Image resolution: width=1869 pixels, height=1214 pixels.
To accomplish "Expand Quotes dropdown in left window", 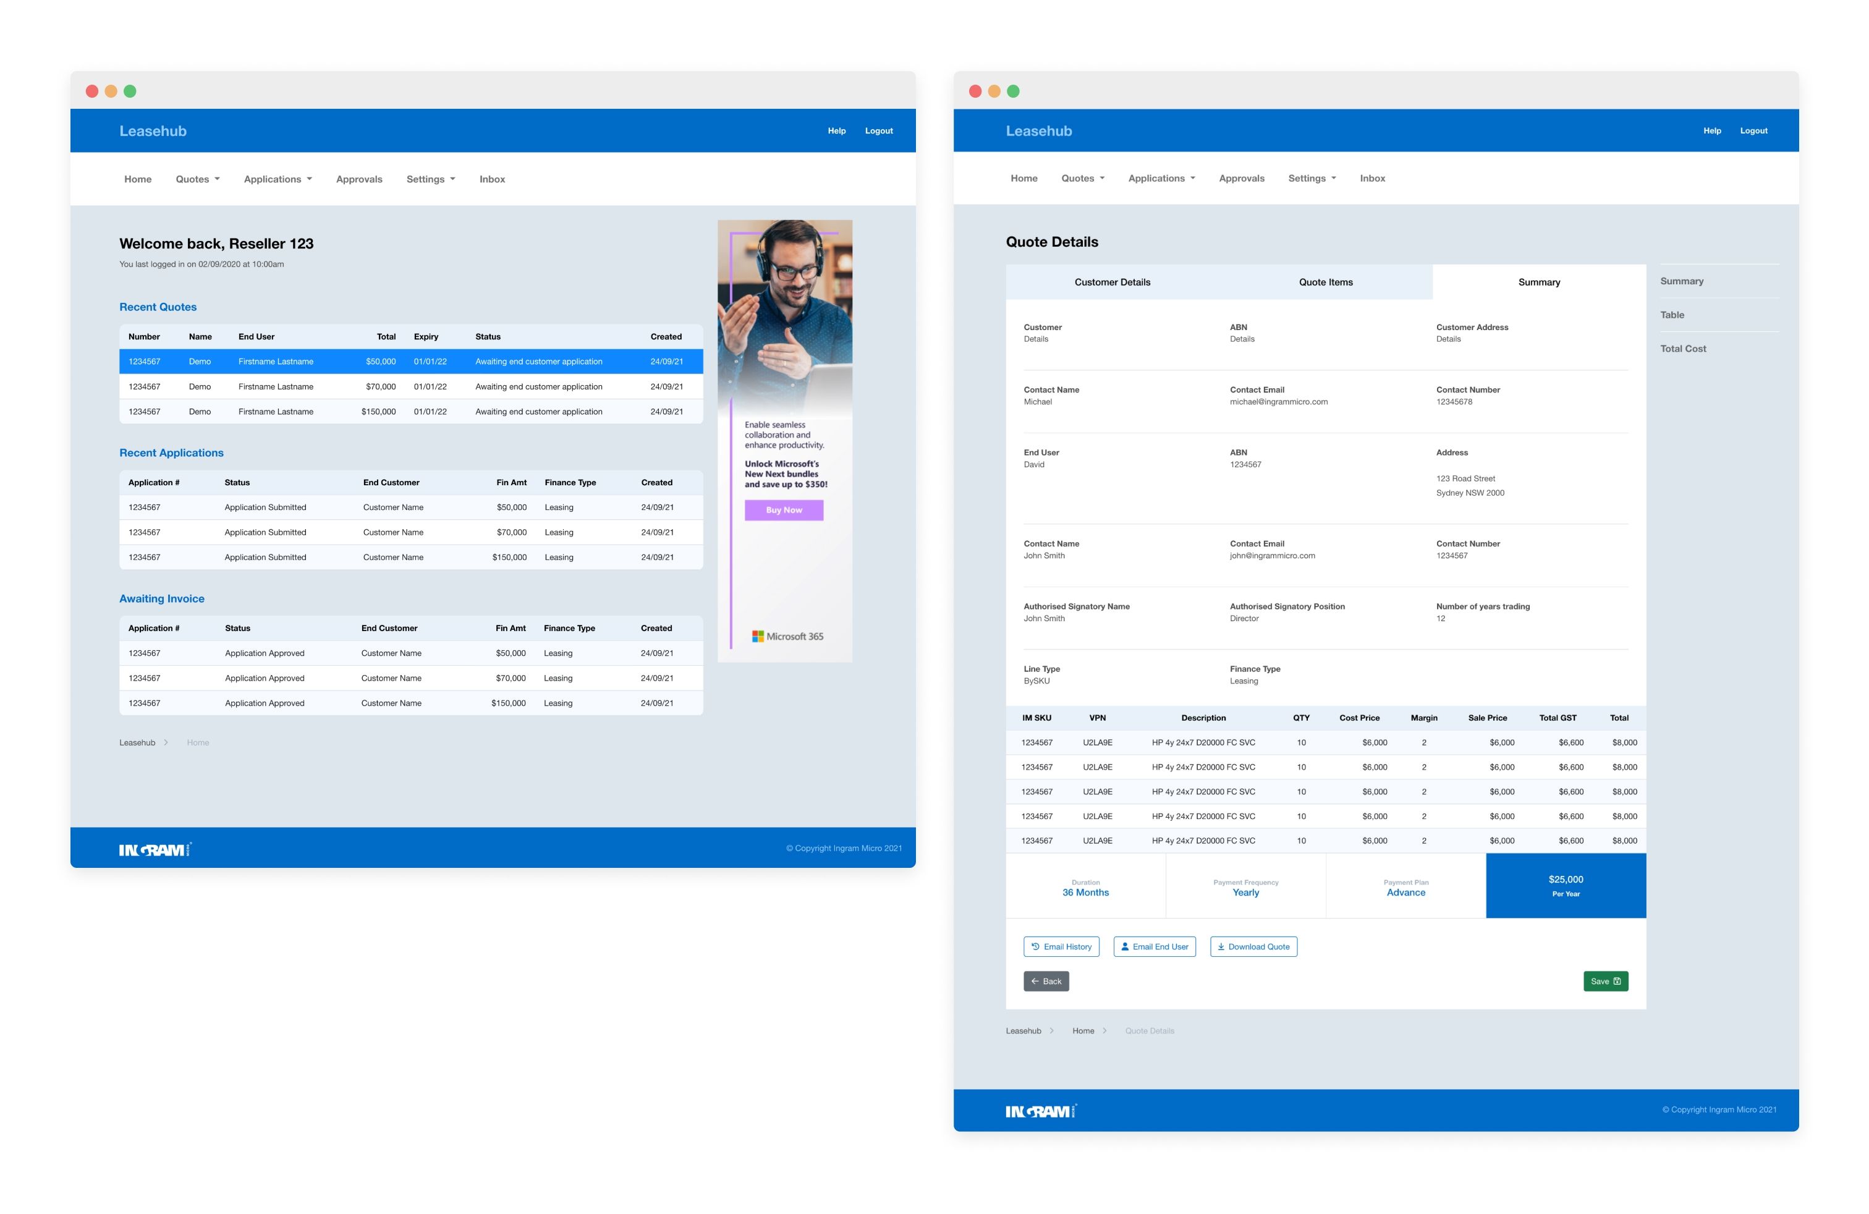I will click(198, 179).
